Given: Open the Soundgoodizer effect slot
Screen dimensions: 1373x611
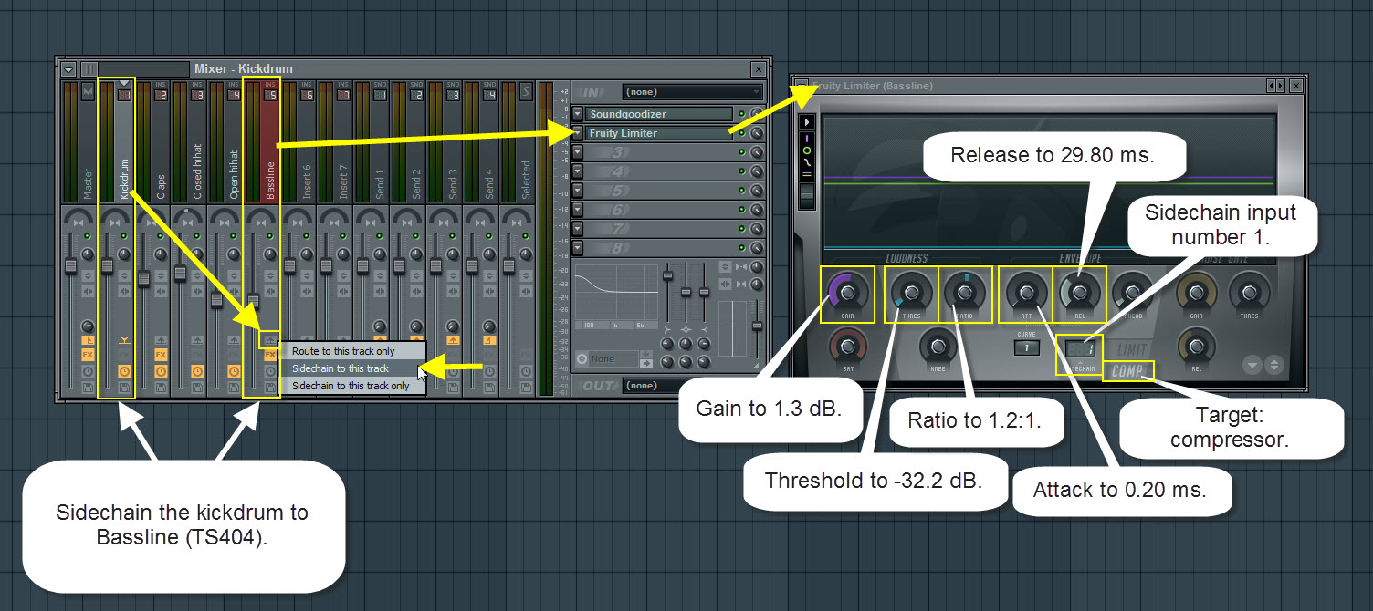Looking at the screenshot, I should 659,114.
